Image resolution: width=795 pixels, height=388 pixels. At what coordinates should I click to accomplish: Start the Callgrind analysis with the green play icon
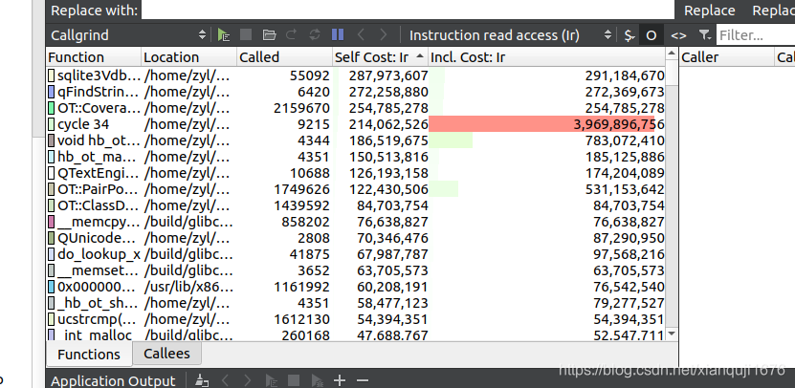point(224,35)
